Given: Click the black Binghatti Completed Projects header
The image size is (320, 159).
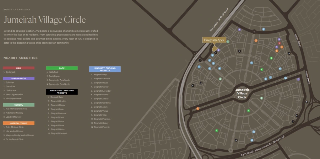Looking at the screenshot, I should [x=62, y=92].
